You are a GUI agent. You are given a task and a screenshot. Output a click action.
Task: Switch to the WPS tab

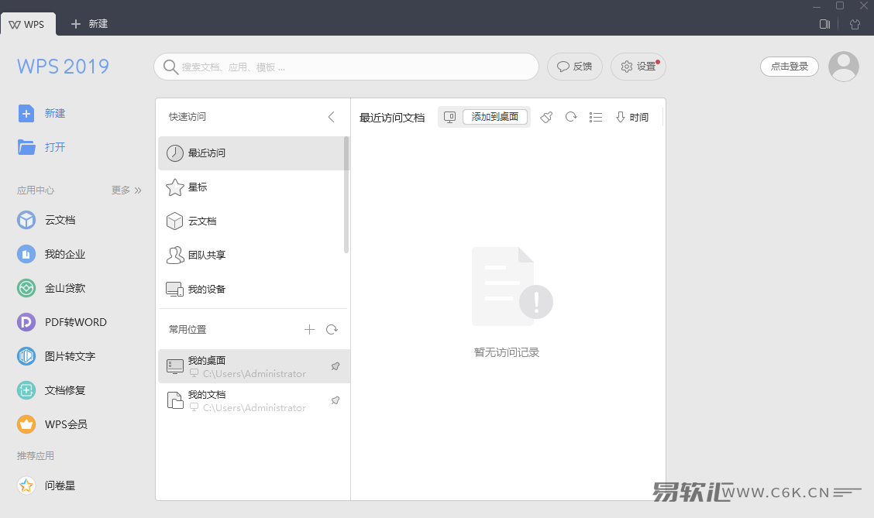click(x=28, y=24)
